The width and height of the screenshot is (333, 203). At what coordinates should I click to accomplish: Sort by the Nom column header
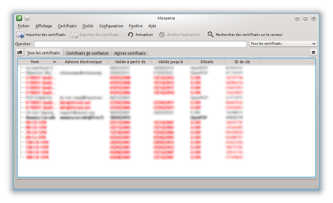[x=35, y=62]
